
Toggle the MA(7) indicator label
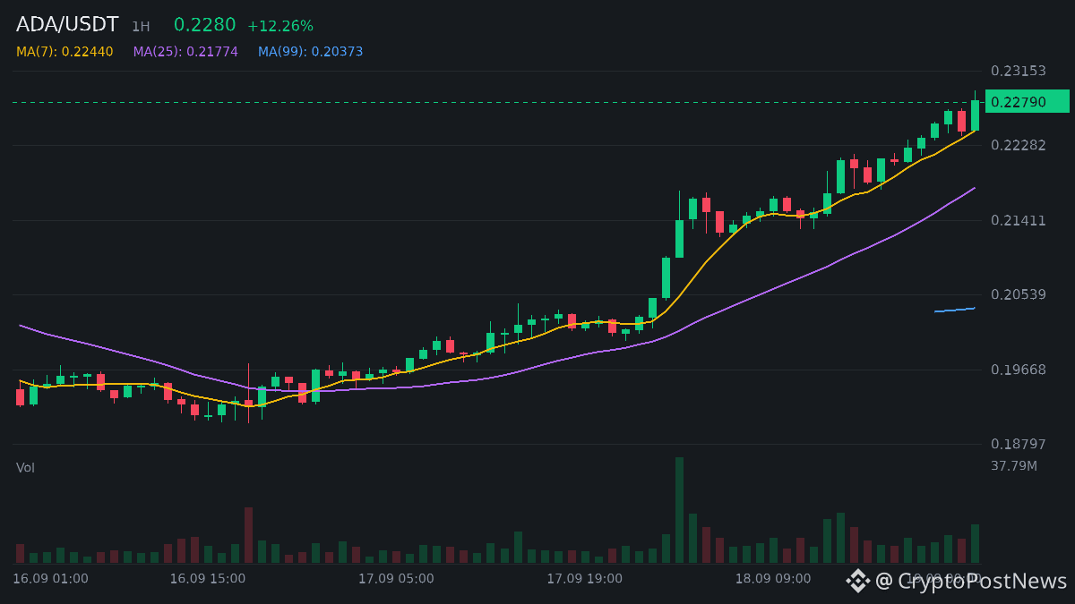(x=64, y=52)
